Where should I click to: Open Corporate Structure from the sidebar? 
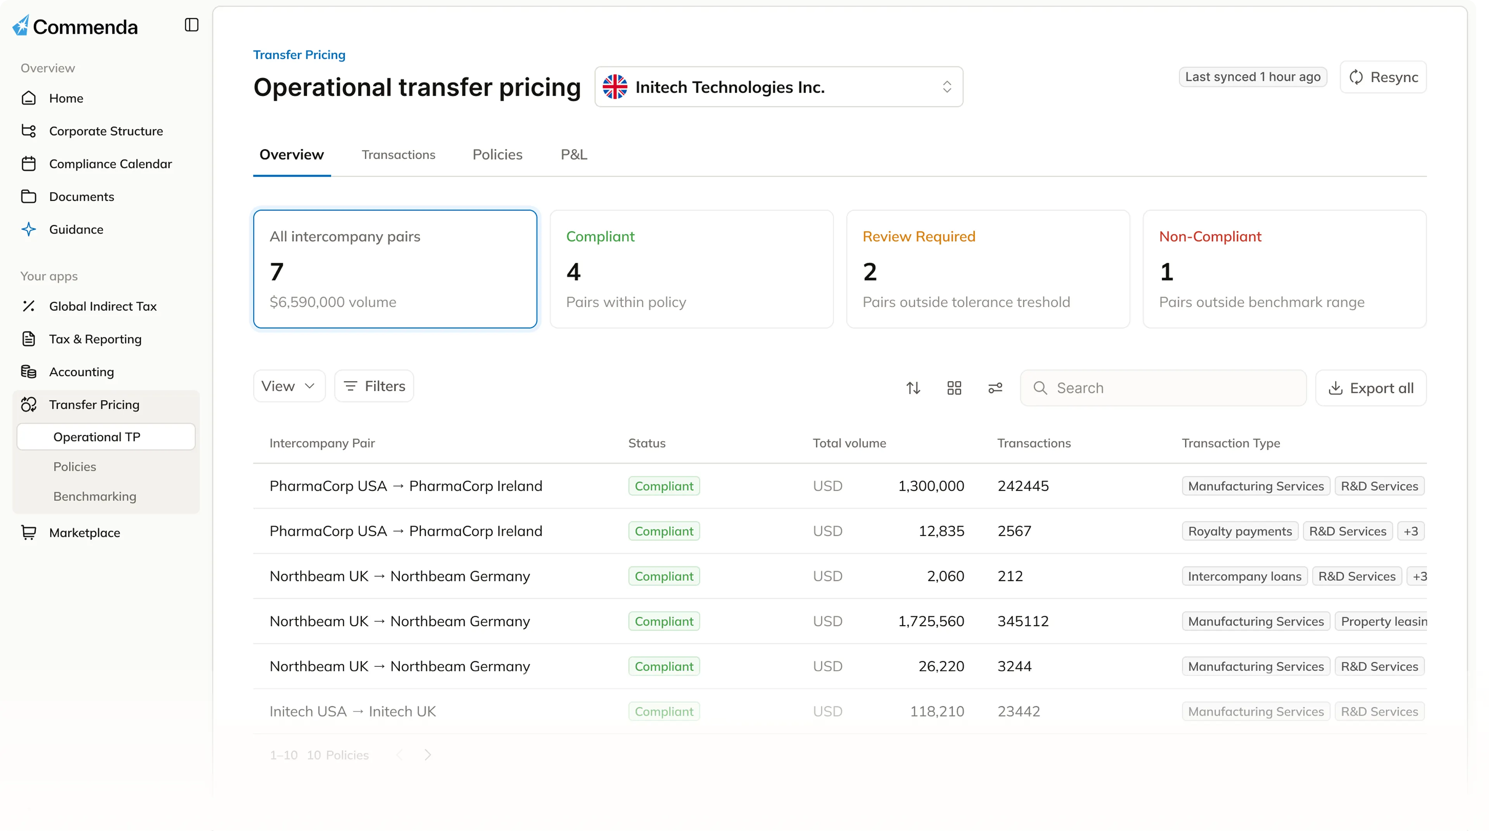tap(106, 131)
